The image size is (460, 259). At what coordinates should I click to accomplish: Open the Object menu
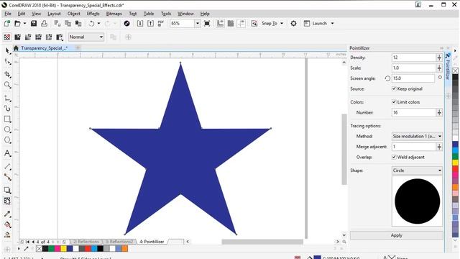pyautogui.click(x=73, y=14)
